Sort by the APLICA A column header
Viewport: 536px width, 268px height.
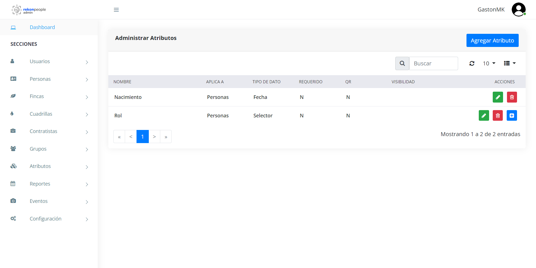(x=215, y=82)
